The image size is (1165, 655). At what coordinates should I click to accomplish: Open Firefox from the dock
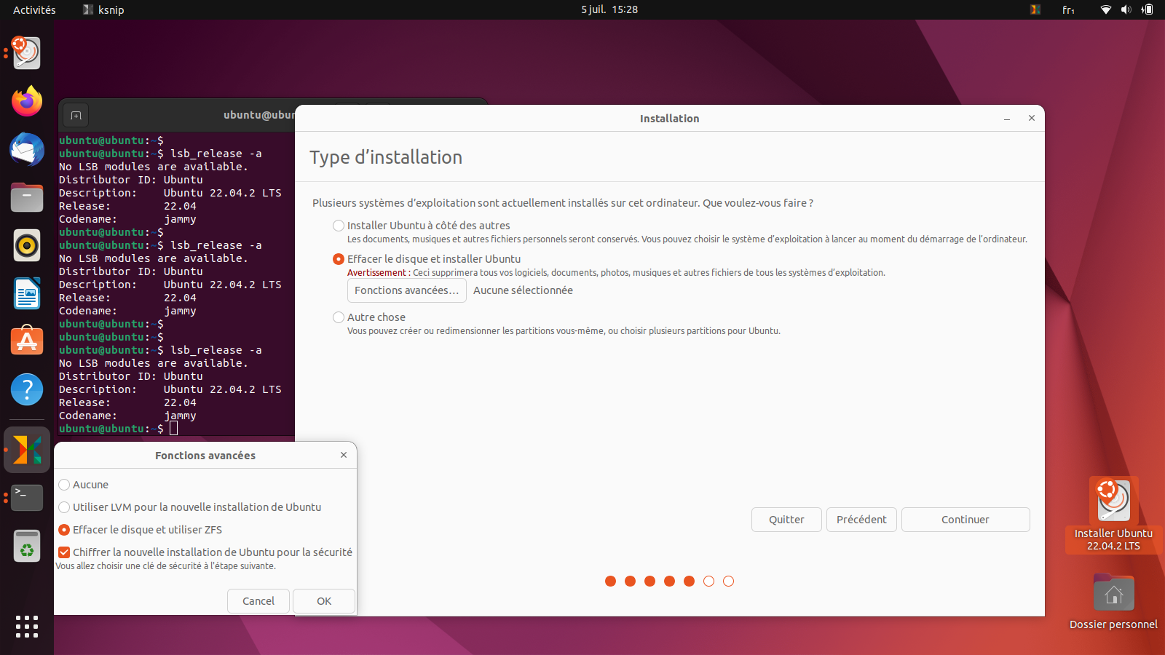click(x=27, y=101)
